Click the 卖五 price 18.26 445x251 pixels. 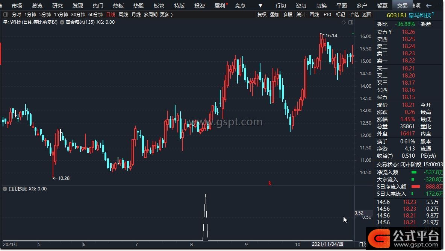pyautogui.click(x=408, y=32)
